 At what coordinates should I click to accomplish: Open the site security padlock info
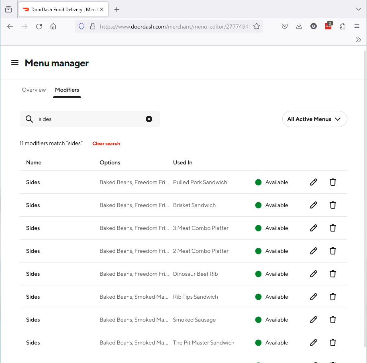click(x=93, y=26)
